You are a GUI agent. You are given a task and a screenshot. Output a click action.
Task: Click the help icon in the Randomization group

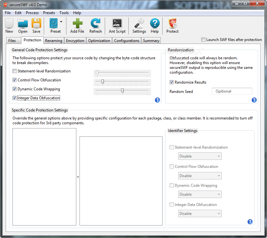coord(254,100)
